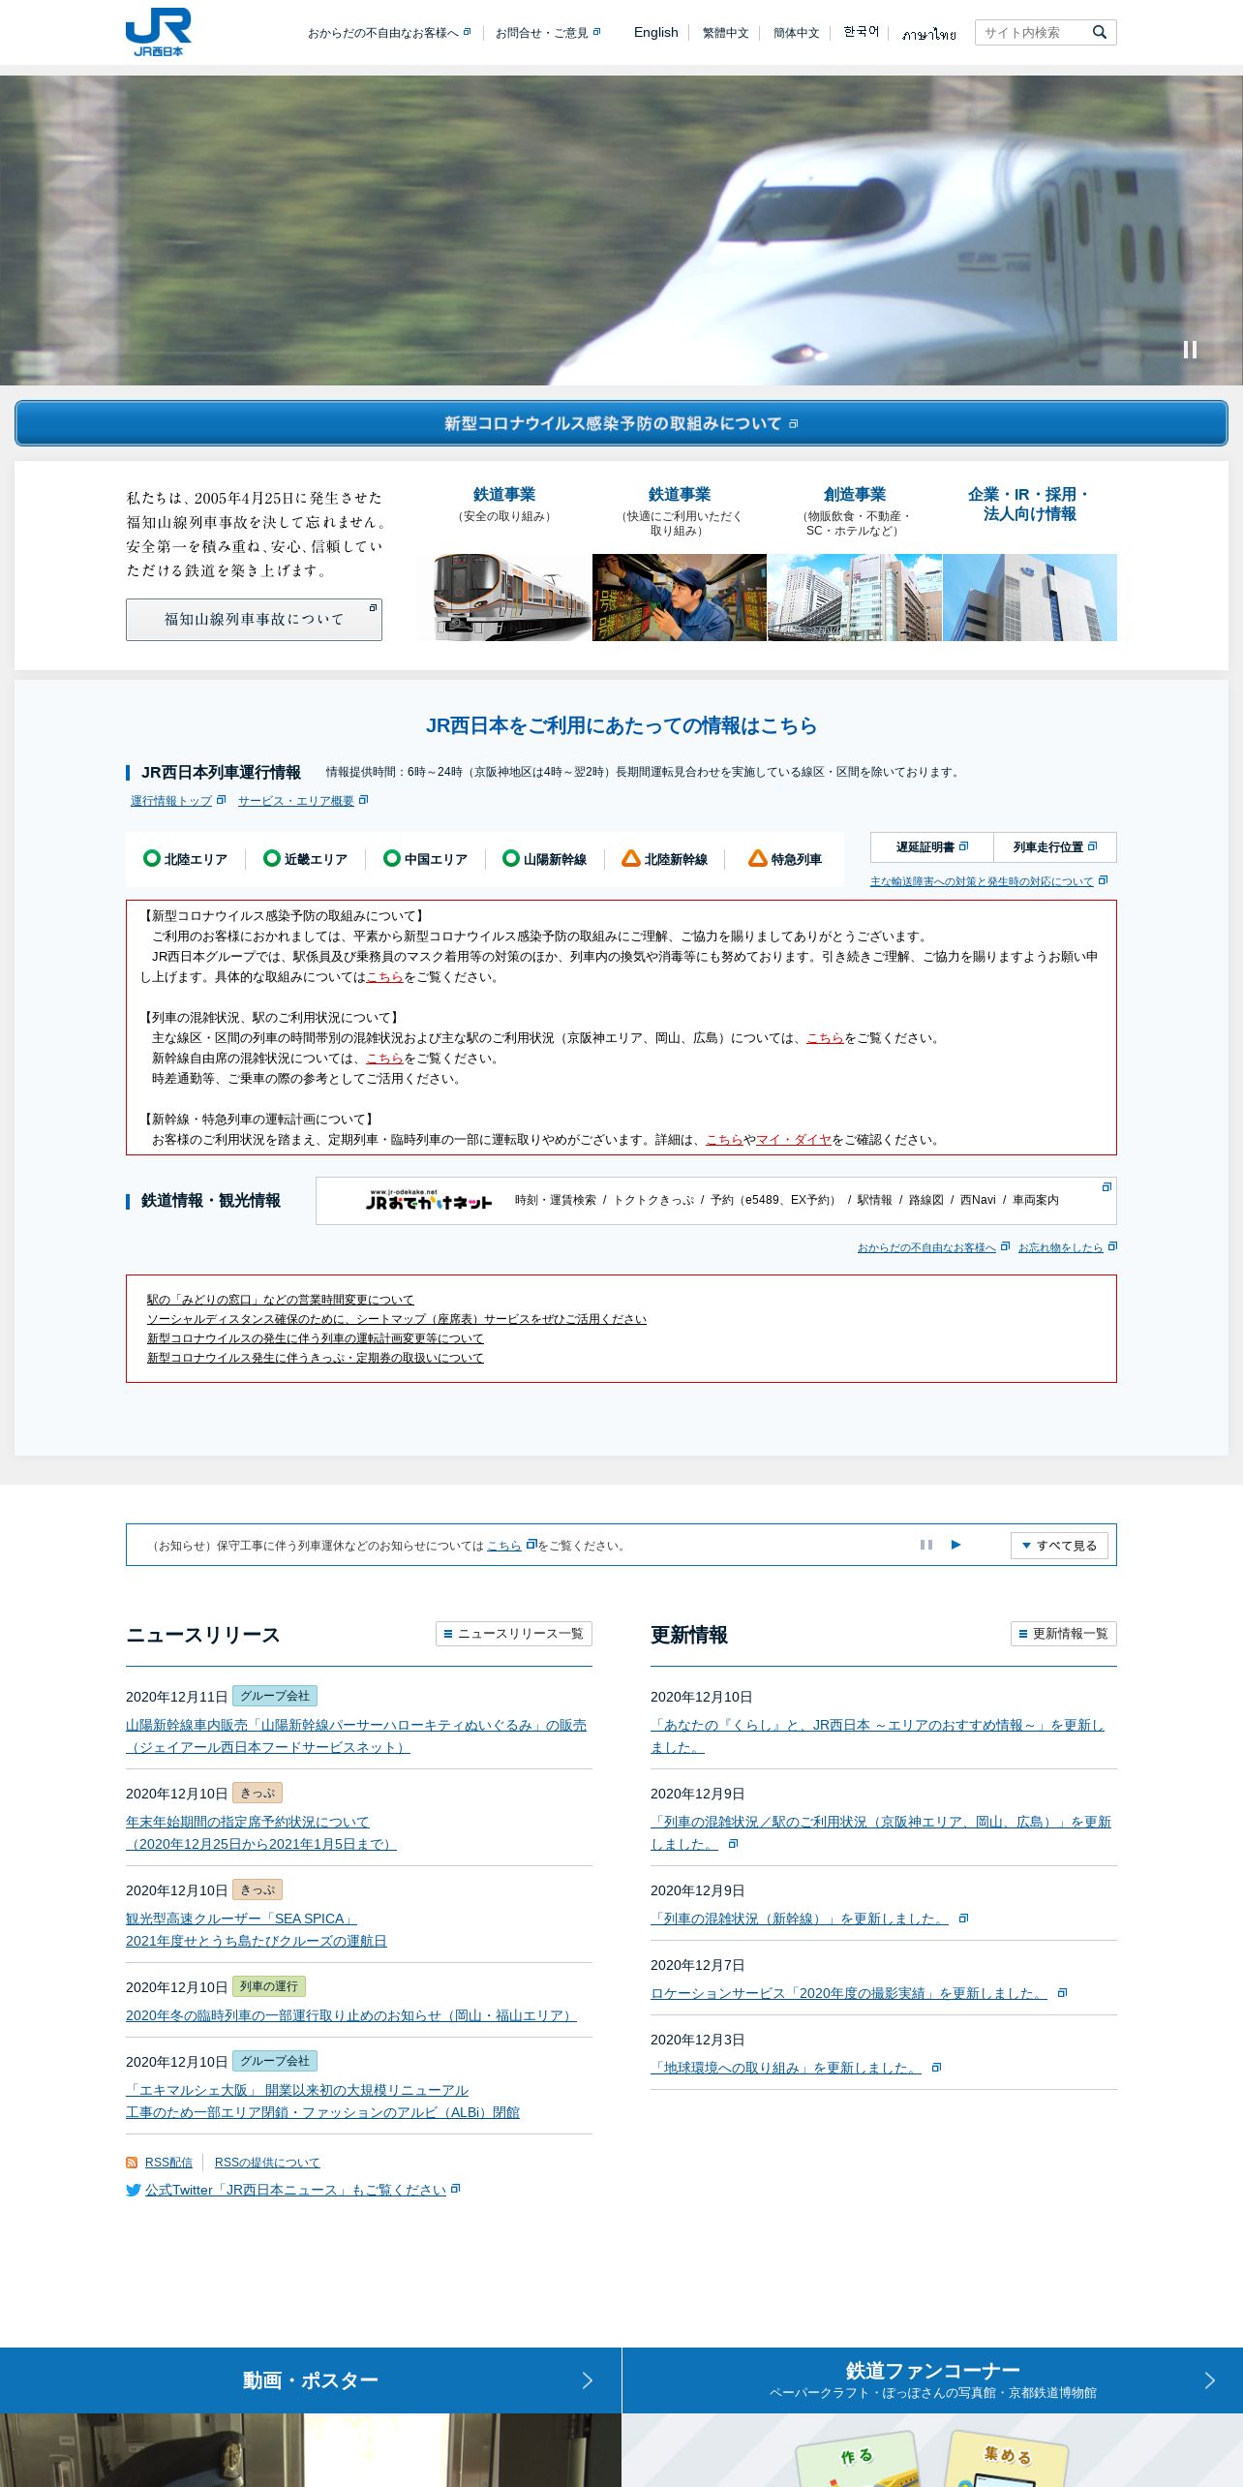The width and height of the screenshot is (1243, 2487).
Task: Open 駅の「みどりの窓口」営業時間変更 link
Action: pyautogui.click(x=280, y=1300)
